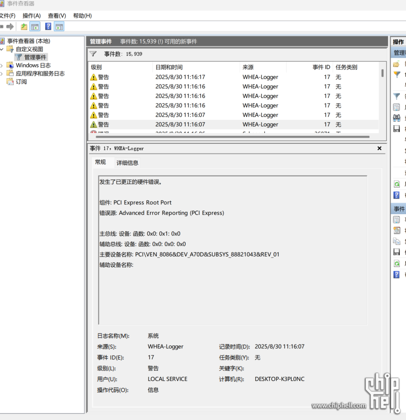
Task: Click the properties icon in the 管理事件 actions section
Action: point(396,107)
